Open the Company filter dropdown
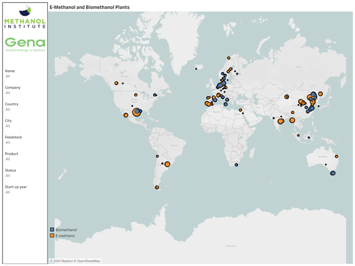Viewport: 355px width, 266px height. pos(8,93)
